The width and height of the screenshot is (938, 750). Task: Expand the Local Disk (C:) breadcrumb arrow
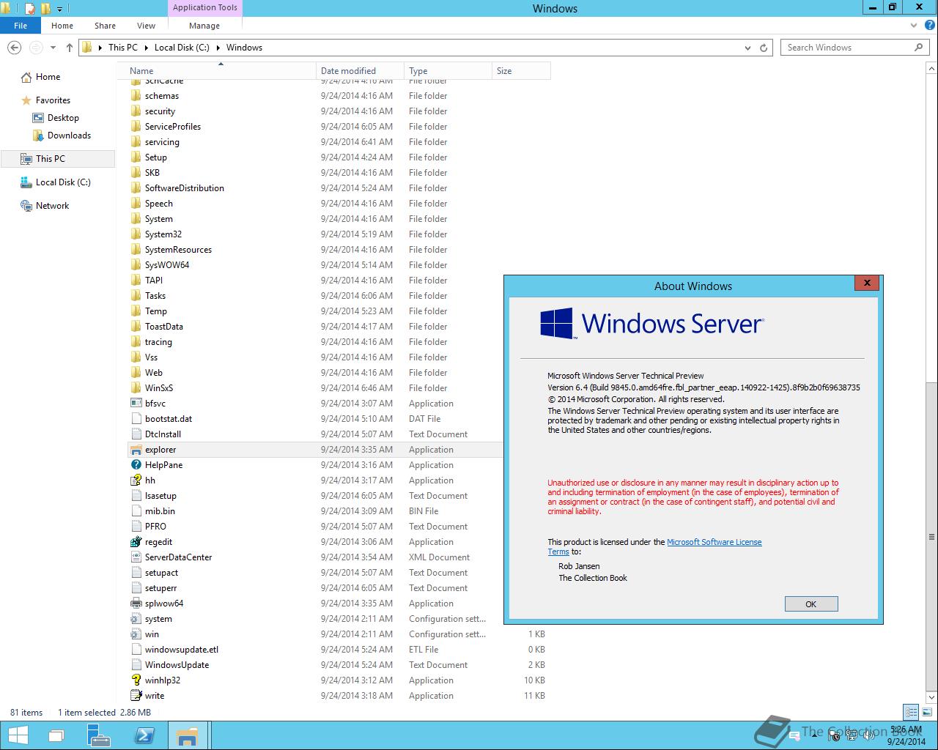click(x=218, y=48)
